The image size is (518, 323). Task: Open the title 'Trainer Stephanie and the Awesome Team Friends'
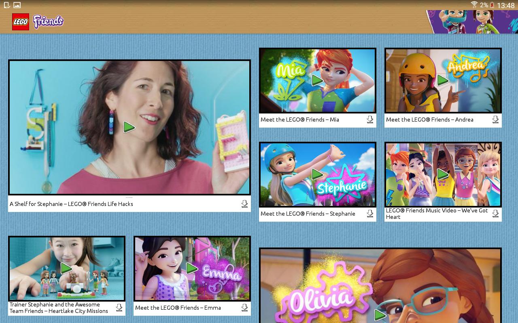click(59, 308)
